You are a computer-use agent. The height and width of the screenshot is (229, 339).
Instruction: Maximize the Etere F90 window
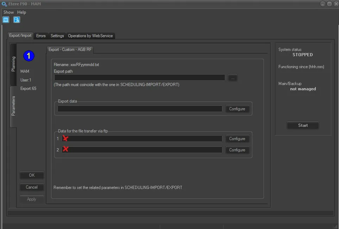[x=329, y=4]
